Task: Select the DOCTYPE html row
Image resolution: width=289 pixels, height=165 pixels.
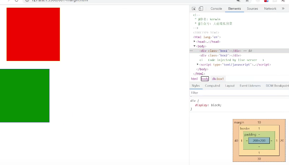Action: (239, 32)
